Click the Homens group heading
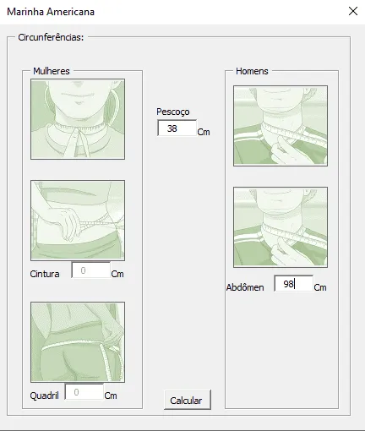Screen dimensions: 365x431 pos(252,71)
